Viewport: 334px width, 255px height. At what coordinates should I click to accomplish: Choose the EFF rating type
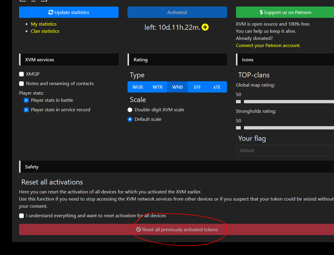point(197,87)
